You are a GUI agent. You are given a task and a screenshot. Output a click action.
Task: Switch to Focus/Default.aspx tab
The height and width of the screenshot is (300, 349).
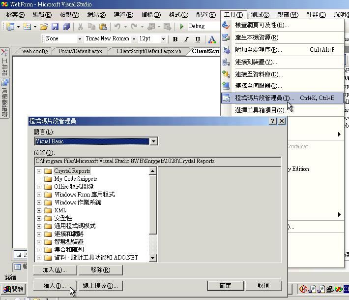point(80,51)
